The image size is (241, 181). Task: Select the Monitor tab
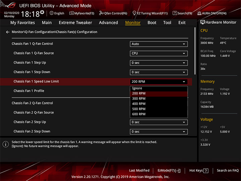133,23
